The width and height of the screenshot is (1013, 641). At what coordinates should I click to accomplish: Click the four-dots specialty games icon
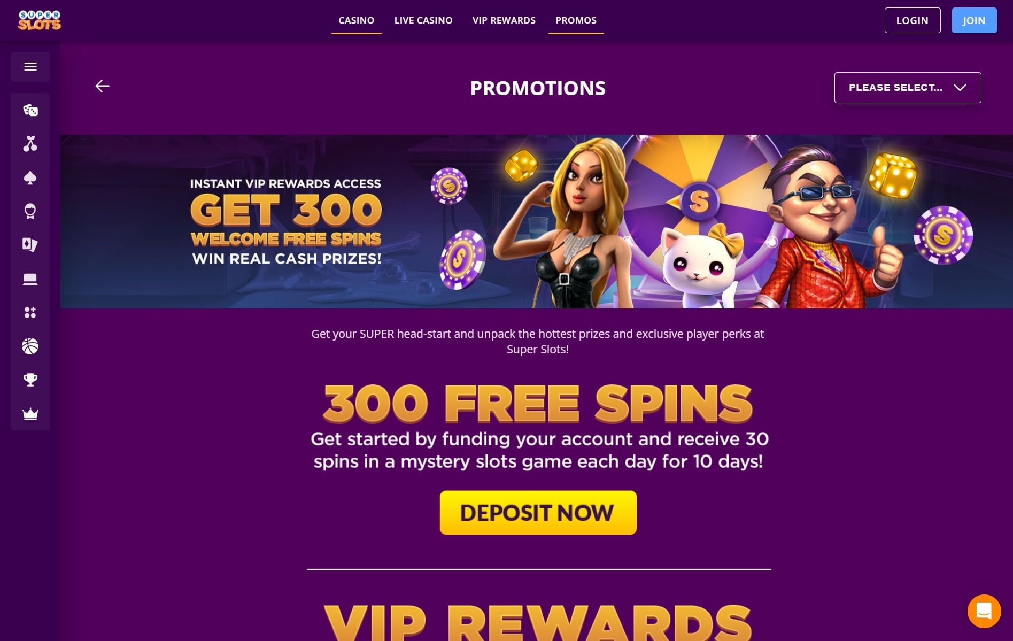30,313
